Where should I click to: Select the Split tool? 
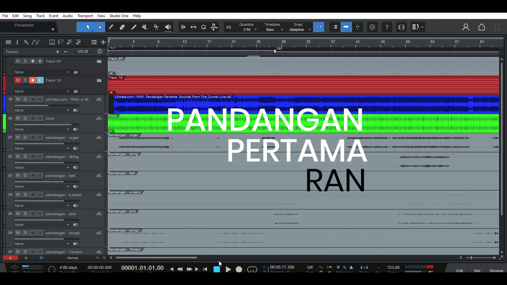click(111, 27)
